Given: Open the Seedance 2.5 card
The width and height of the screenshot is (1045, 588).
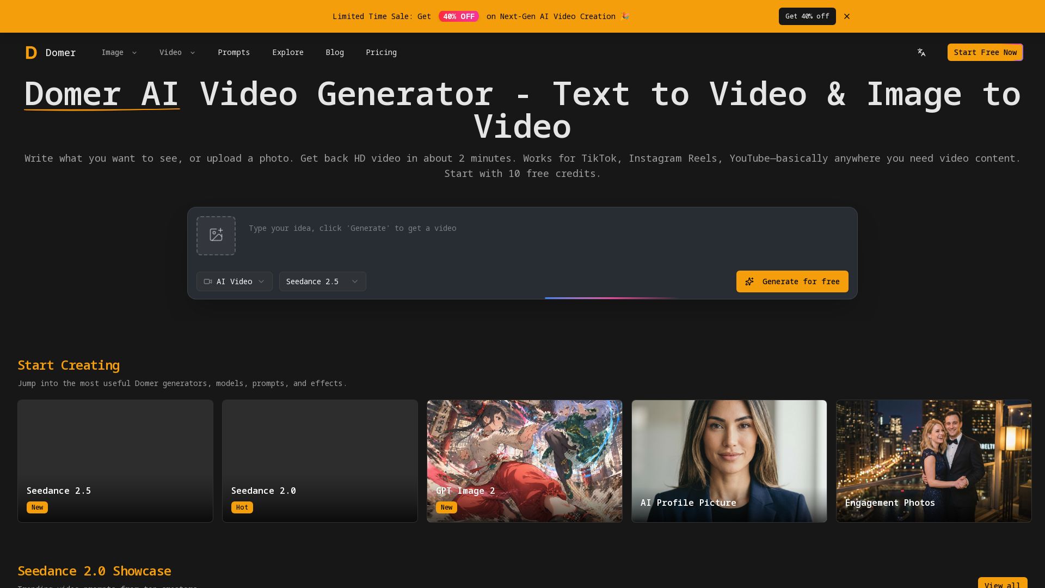Looking at the screenshot, I should [x=115, y=461].
